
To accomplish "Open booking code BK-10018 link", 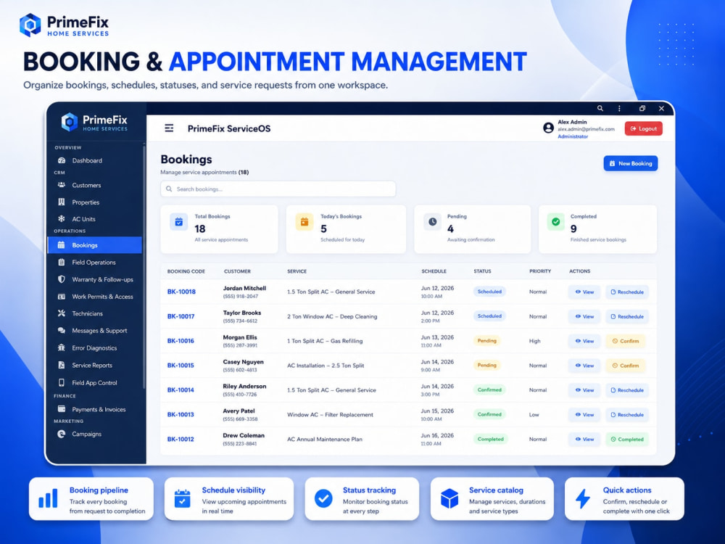I will coord(181,292).
